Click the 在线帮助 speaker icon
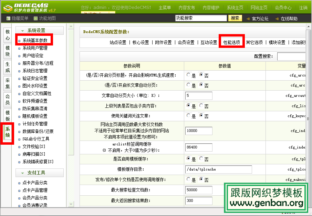 coord(276,19)
